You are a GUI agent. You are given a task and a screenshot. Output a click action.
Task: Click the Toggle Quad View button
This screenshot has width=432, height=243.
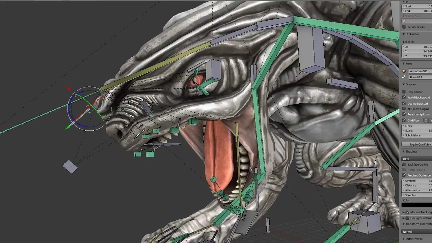click(417, 144)
